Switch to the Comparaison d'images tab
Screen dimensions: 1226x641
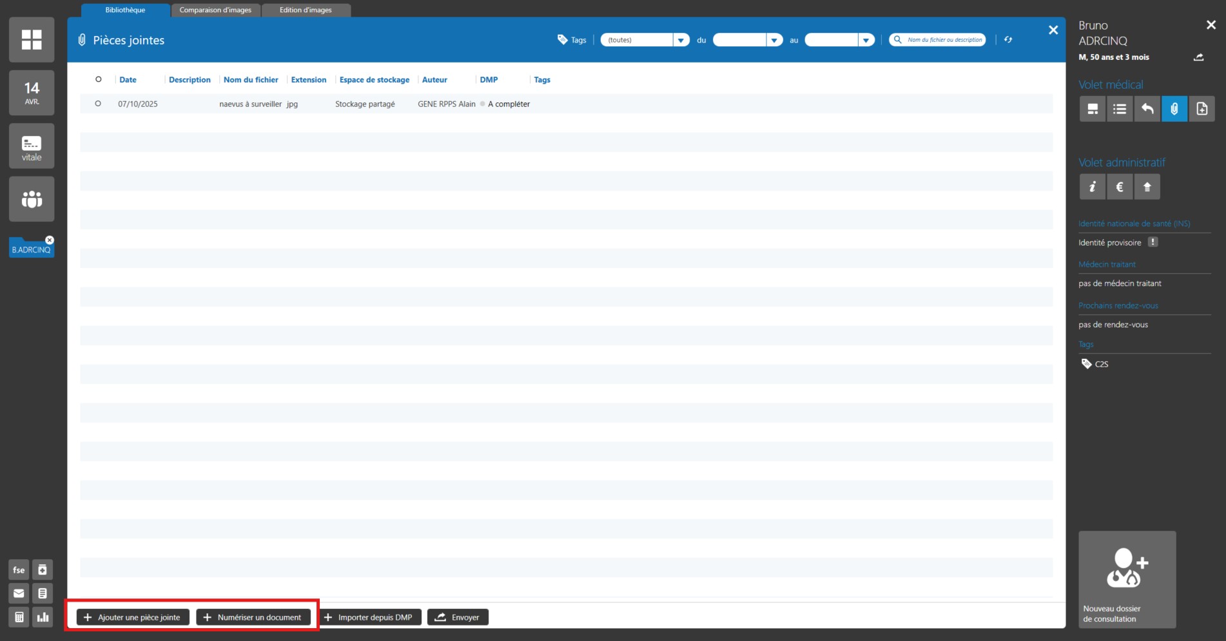click(215, 10)
